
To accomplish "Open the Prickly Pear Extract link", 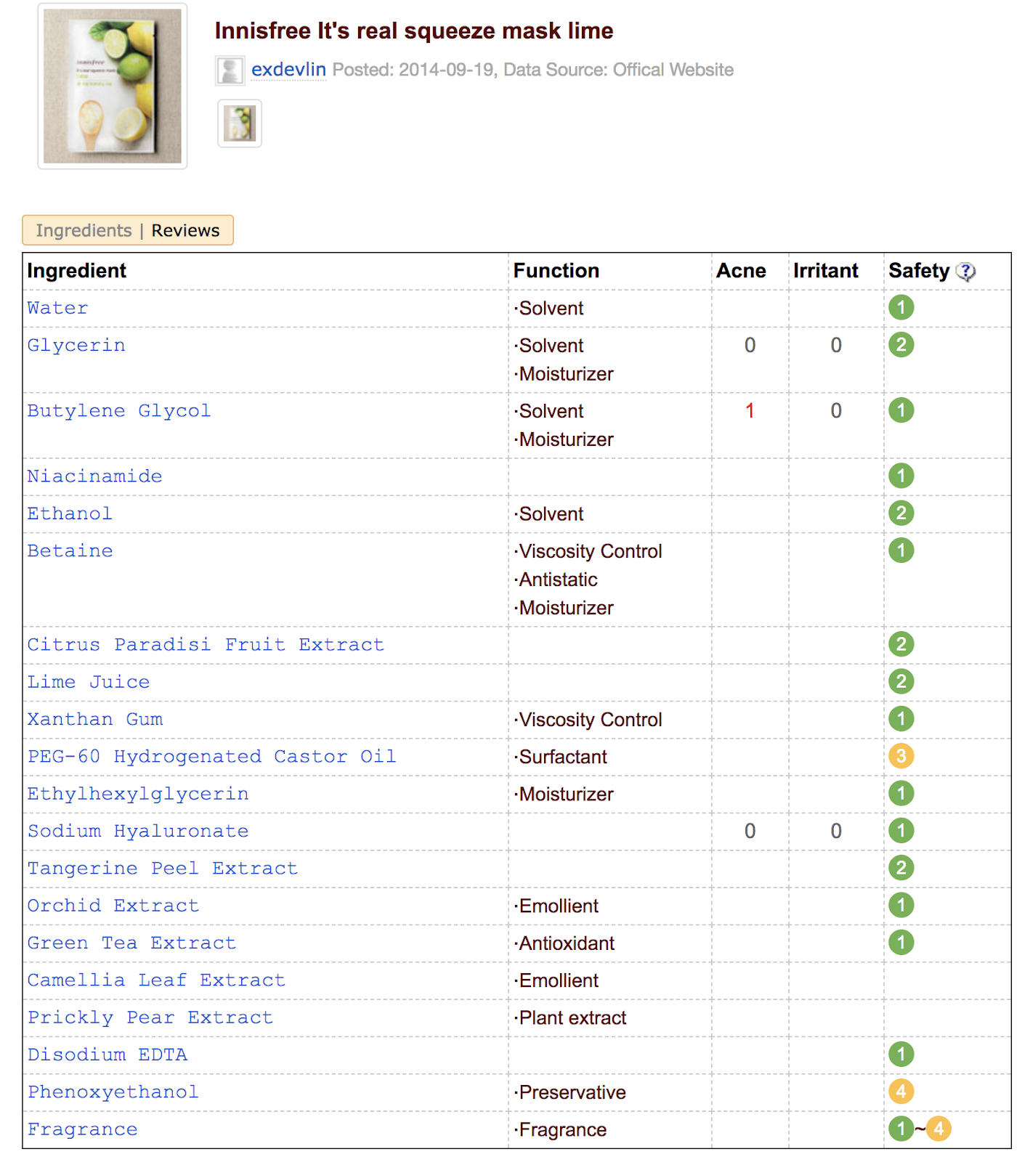I will tap(150, 1017).
